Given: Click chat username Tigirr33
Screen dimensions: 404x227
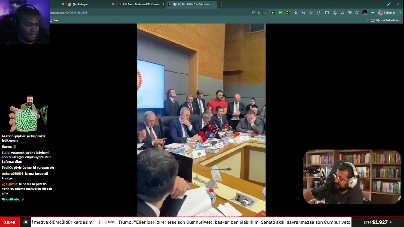Looking at the screenshot, I should pyautogui.click(x=12, y=184).
